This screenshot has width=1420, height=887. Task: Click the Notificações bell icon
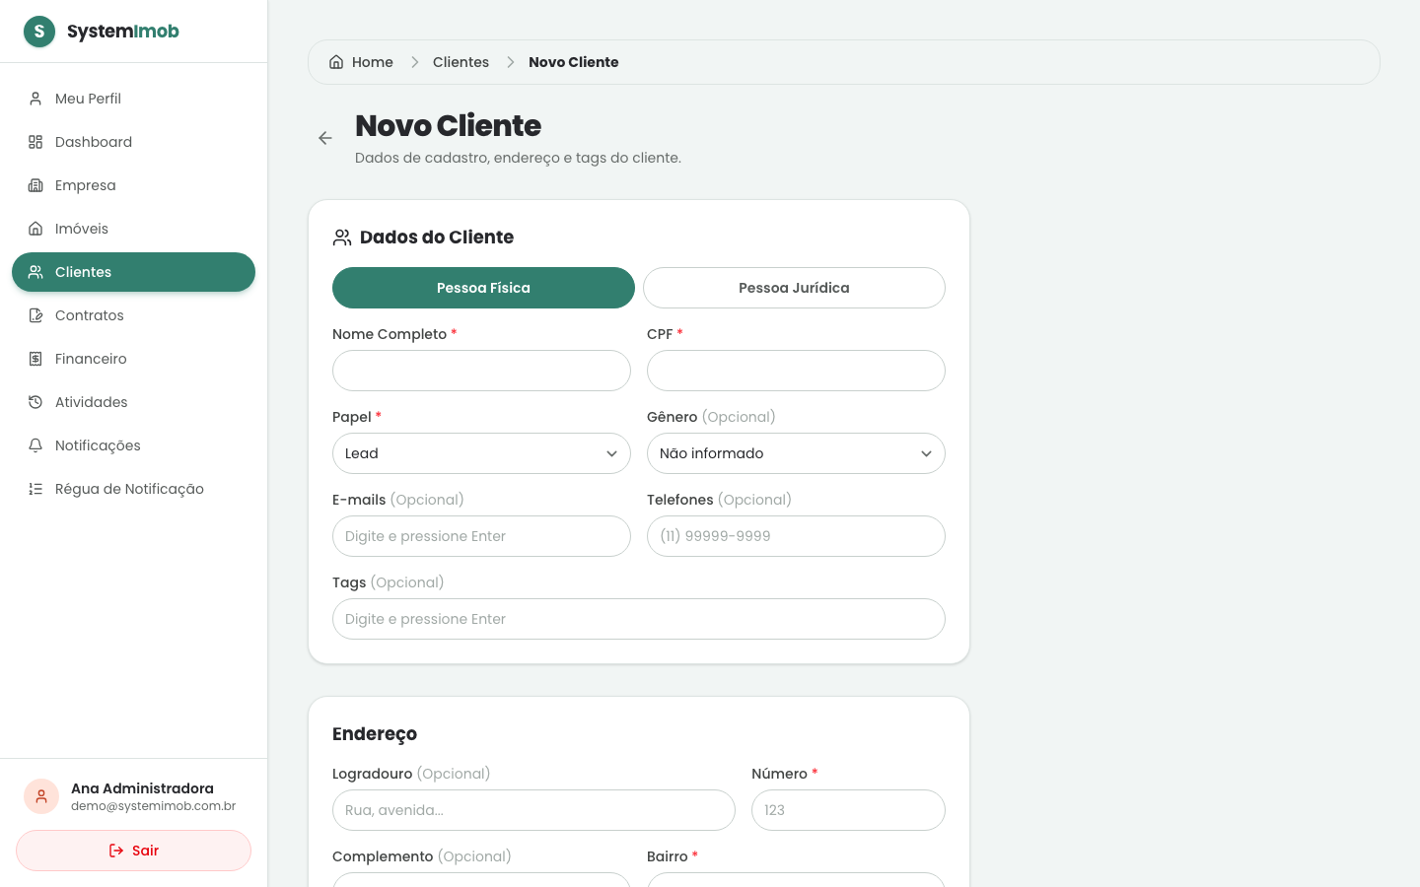(x=35, y=445)
